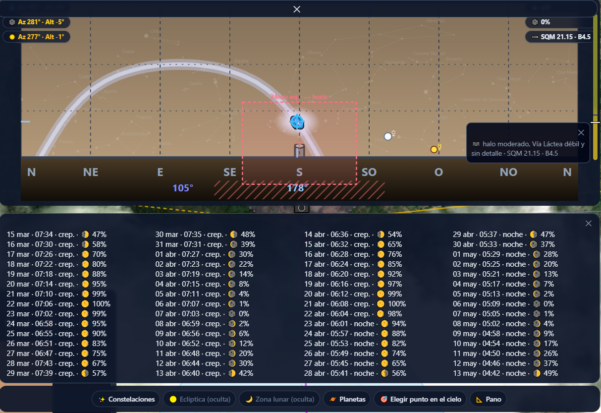The width and height of the screenshot is (601, 413).
Task: Click the SE compass label
Action: click(x=230, y=172)
